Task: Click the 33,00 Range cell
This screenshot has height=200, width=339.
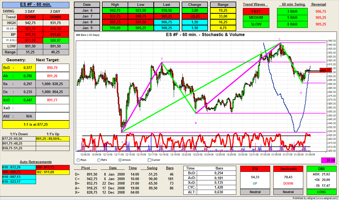Action: pos(223,16)
